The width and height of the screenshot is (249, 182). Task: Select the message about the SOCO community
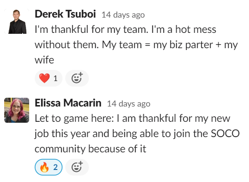coord(137,133)
